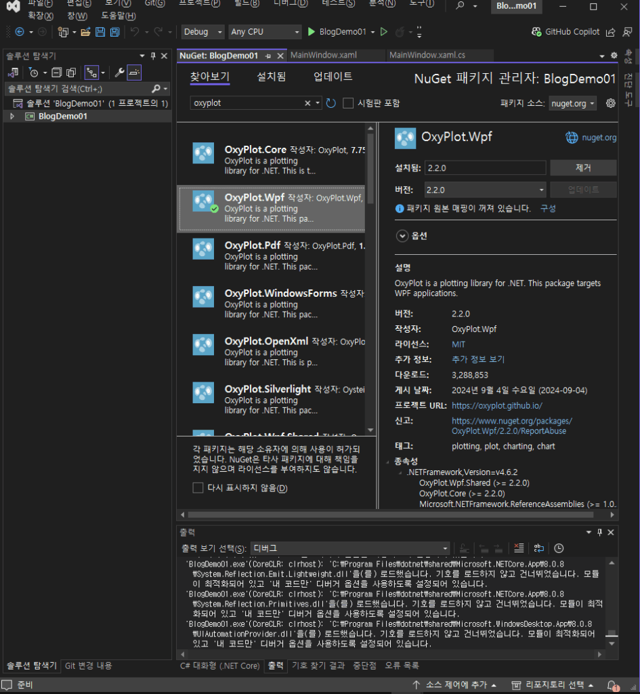Click Collapse All icon in Solution Explorer
This screenshot has width=640, height=694.
point(57,72)
